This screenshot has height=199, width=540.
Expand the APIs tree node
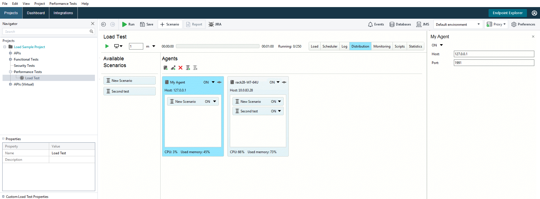click(10, 53)
